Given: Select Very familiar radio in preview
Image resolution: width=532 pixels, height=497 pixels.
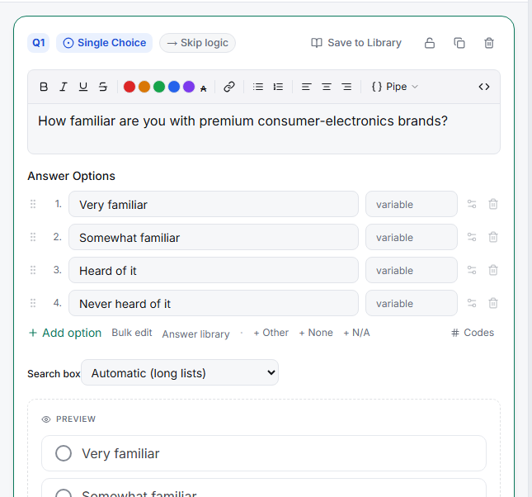Looking at the screenshot, I should pyautogui.click(x=64, y=453).
